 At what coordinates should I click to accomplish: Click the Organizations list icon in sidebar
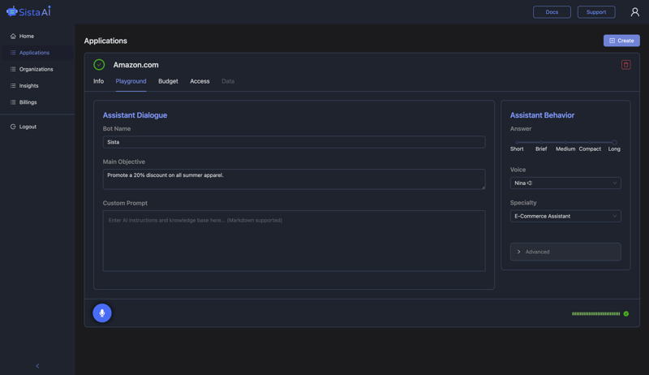[x=13, y=69]
